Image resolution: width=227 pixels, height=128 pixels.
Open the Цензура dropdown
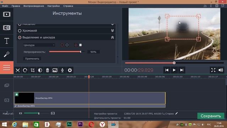(x=39, y=45)
